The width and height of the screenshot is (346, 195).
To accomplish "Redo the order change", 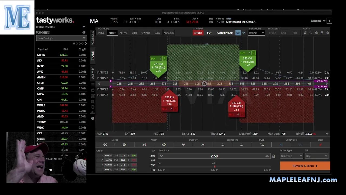I will (x=301, y=145).
